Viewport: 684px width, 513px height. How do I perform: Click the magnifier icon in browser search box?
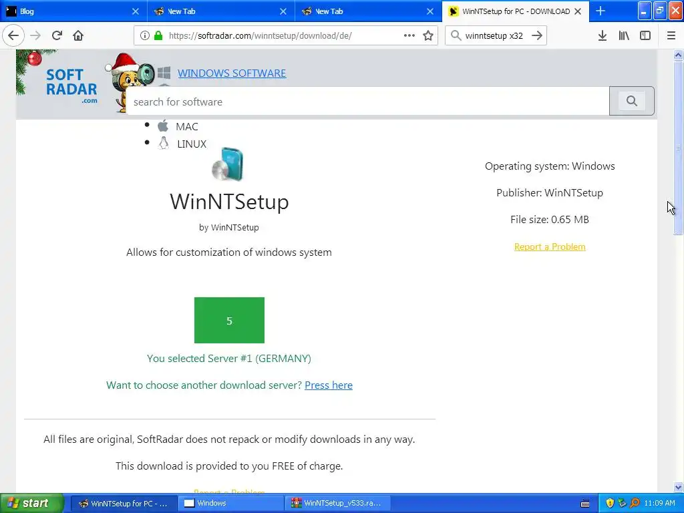[456, 35]
